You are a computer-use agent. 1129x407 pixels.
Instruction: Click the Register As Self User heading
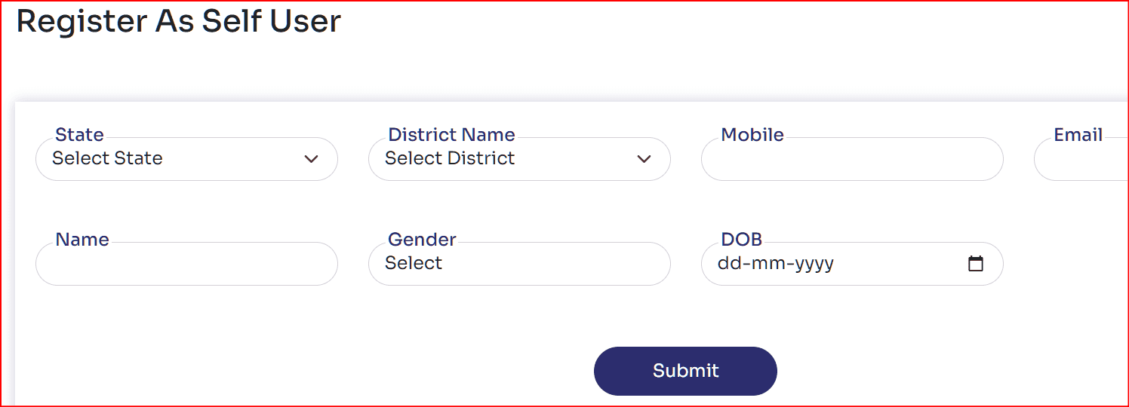179,21
